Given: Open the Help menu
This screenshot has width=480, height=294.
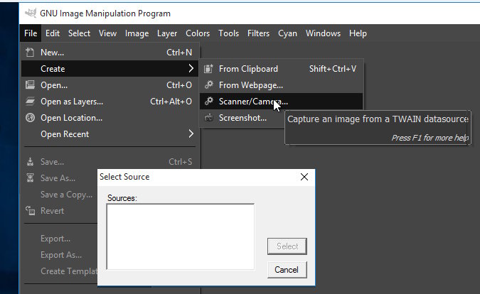Looking at the screenshot, I should pos(358,33).
